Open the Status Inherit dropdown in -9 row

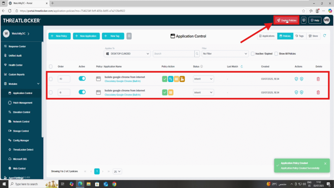[x=204, y=92]
